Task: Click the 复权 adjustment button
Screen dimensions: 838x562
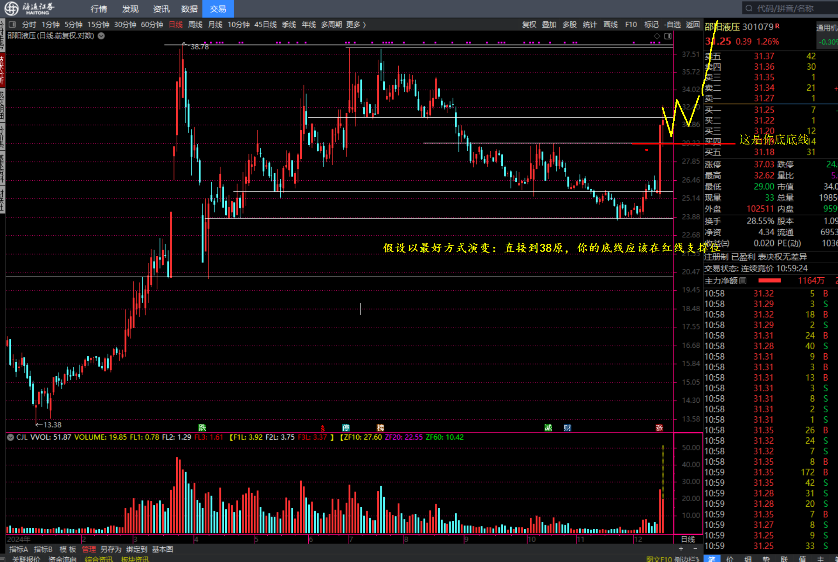Action: tap(529, 25)
